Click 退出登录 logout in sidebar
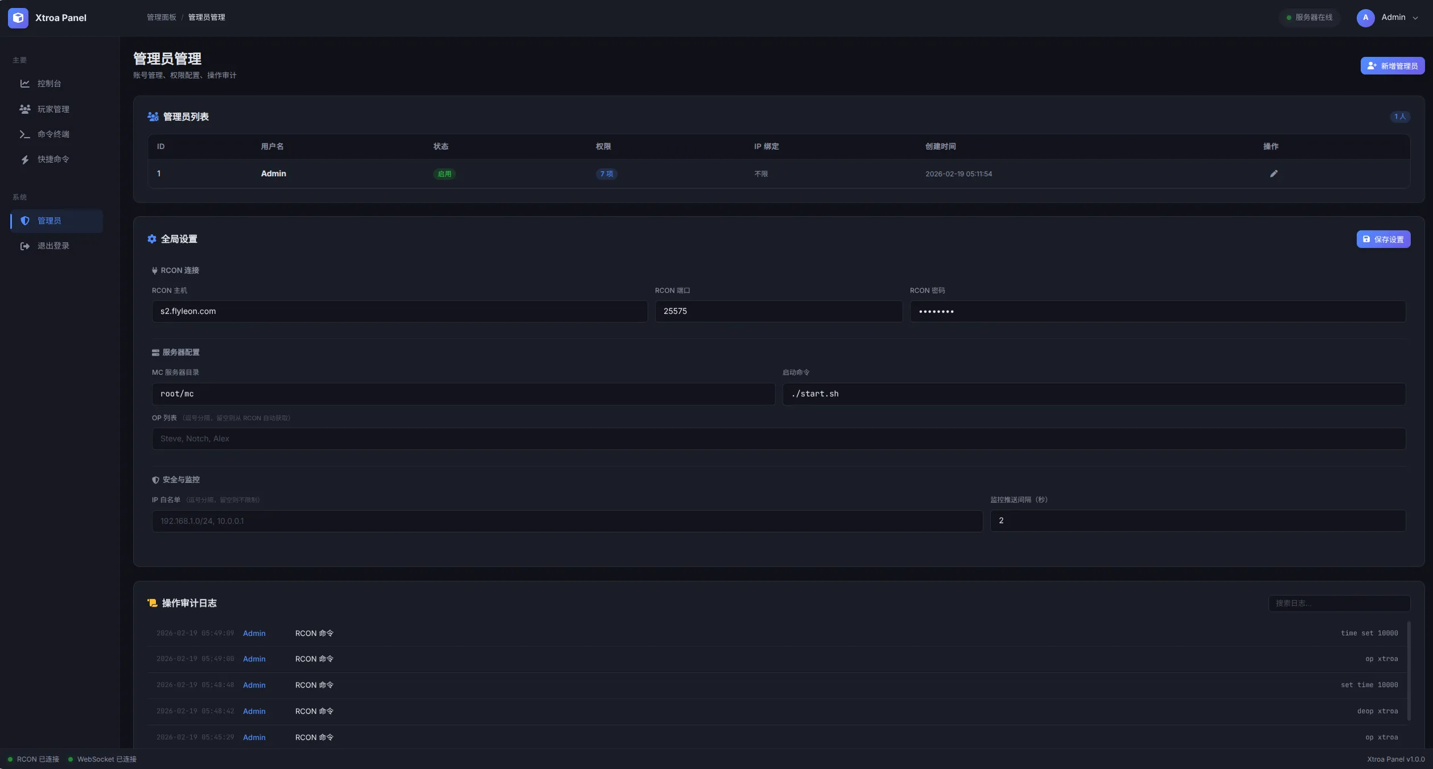Viewport: 1433px width, 769px height. 53,246
